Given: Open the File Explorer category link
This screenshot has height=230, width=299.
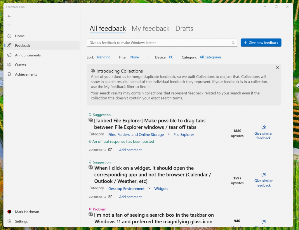Looking at the screenshot, I should tap(184, 134).
